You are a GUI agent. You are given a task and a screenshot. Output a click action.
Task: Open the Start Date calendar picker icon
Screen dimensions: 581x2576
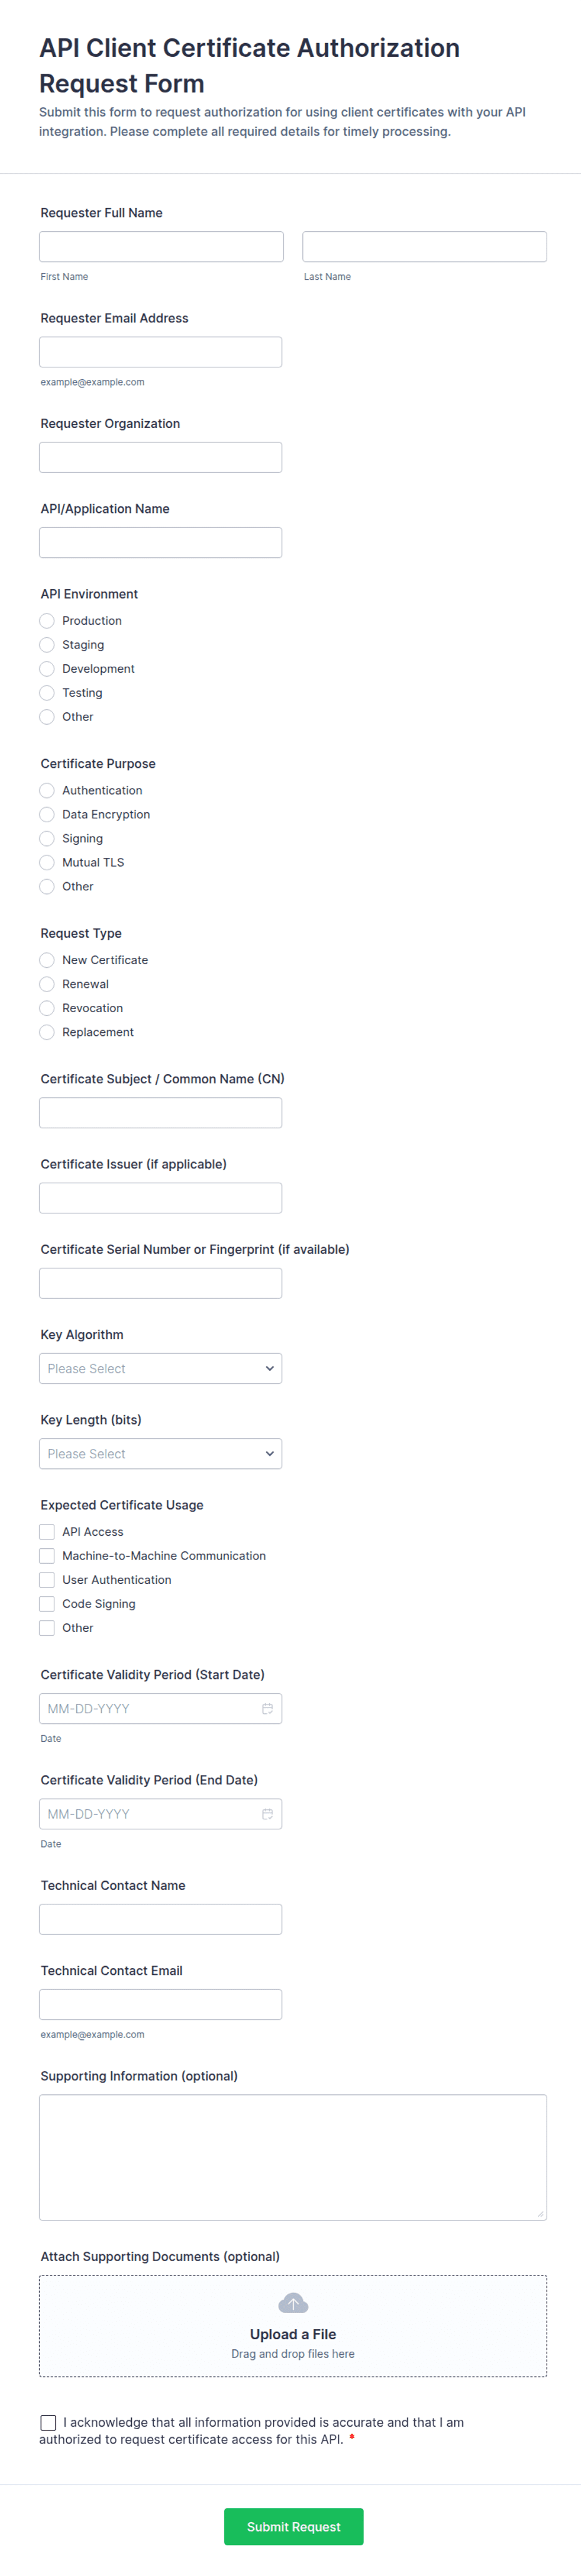267,1709
